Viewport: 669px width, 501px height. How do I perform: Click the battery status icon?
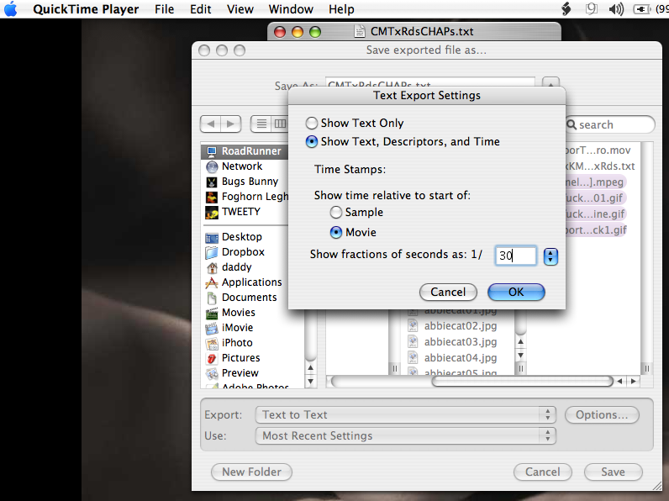point(641,9)
